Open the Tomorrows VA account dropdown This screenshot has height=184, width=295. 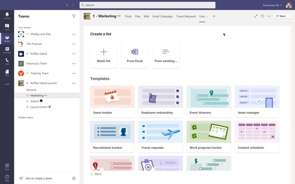(272, 5)
